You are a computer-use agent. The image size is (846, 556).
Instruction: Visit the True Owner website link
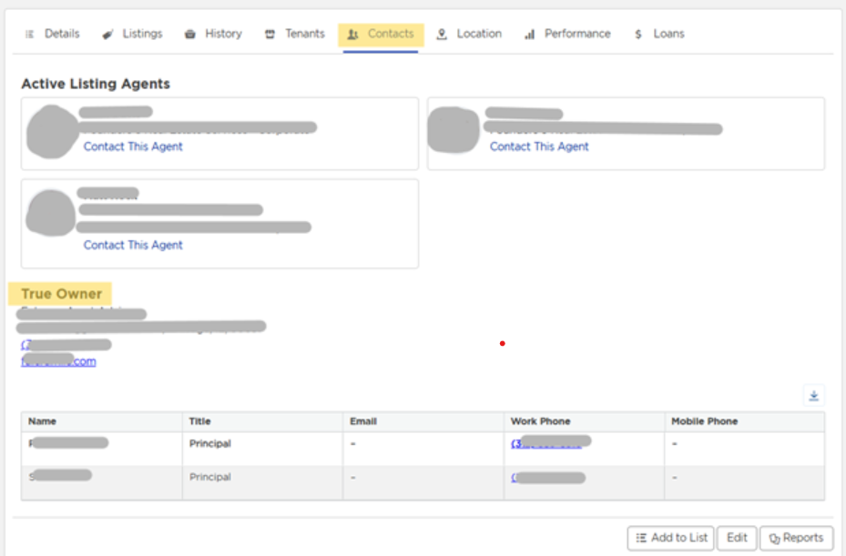[59, 361]
